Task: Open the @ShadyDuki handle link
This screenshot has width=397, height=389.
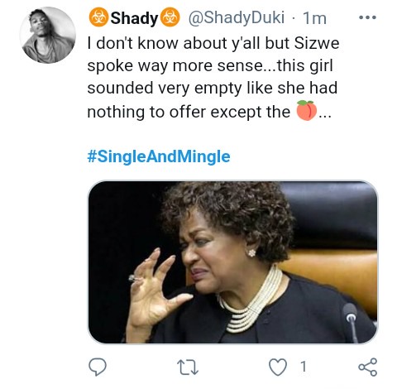Action: coord(237,17)
